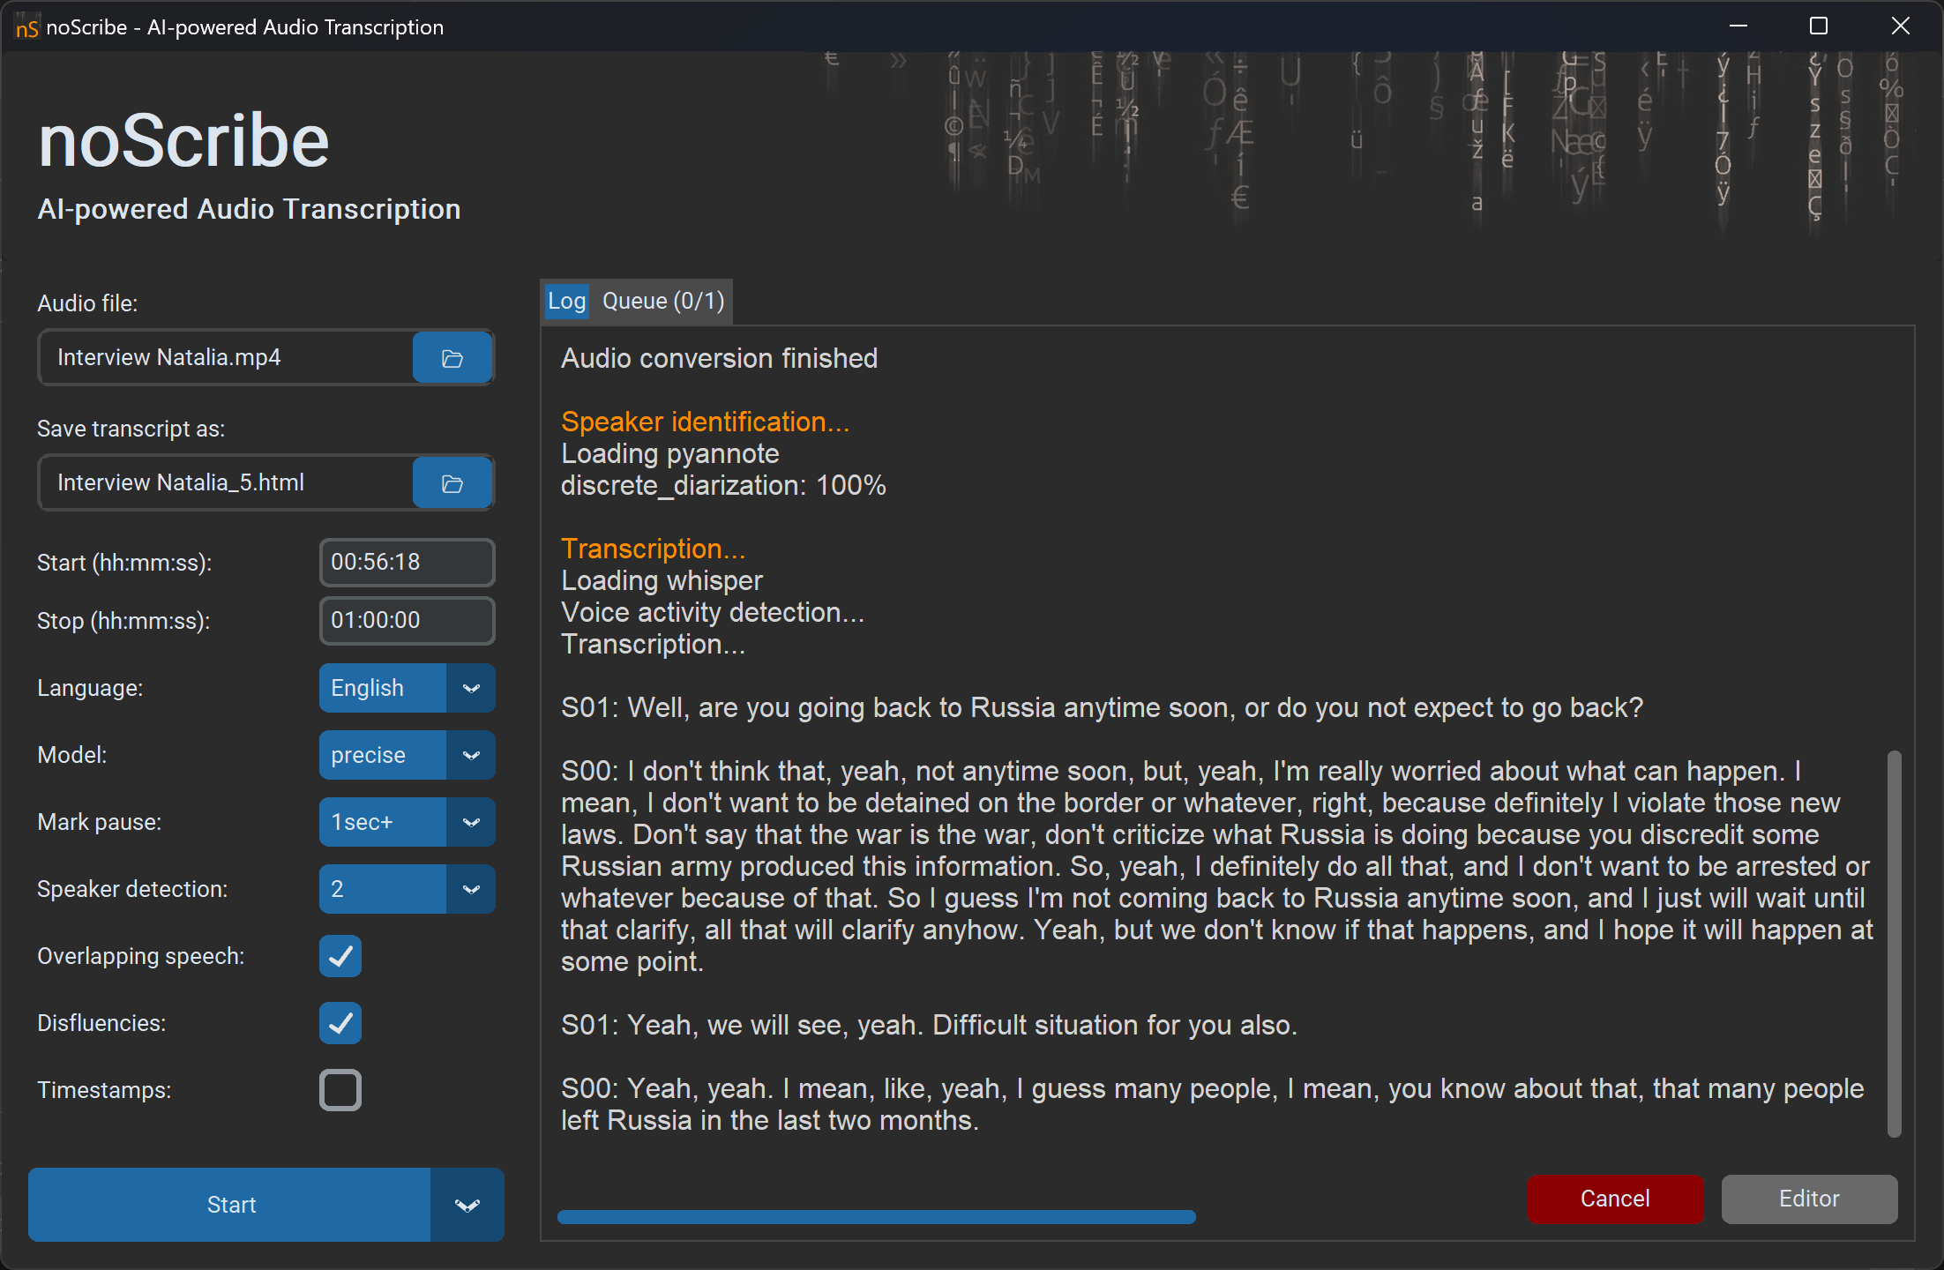
Task: Expand the Model dropdown set to precise
Action: 471,755
